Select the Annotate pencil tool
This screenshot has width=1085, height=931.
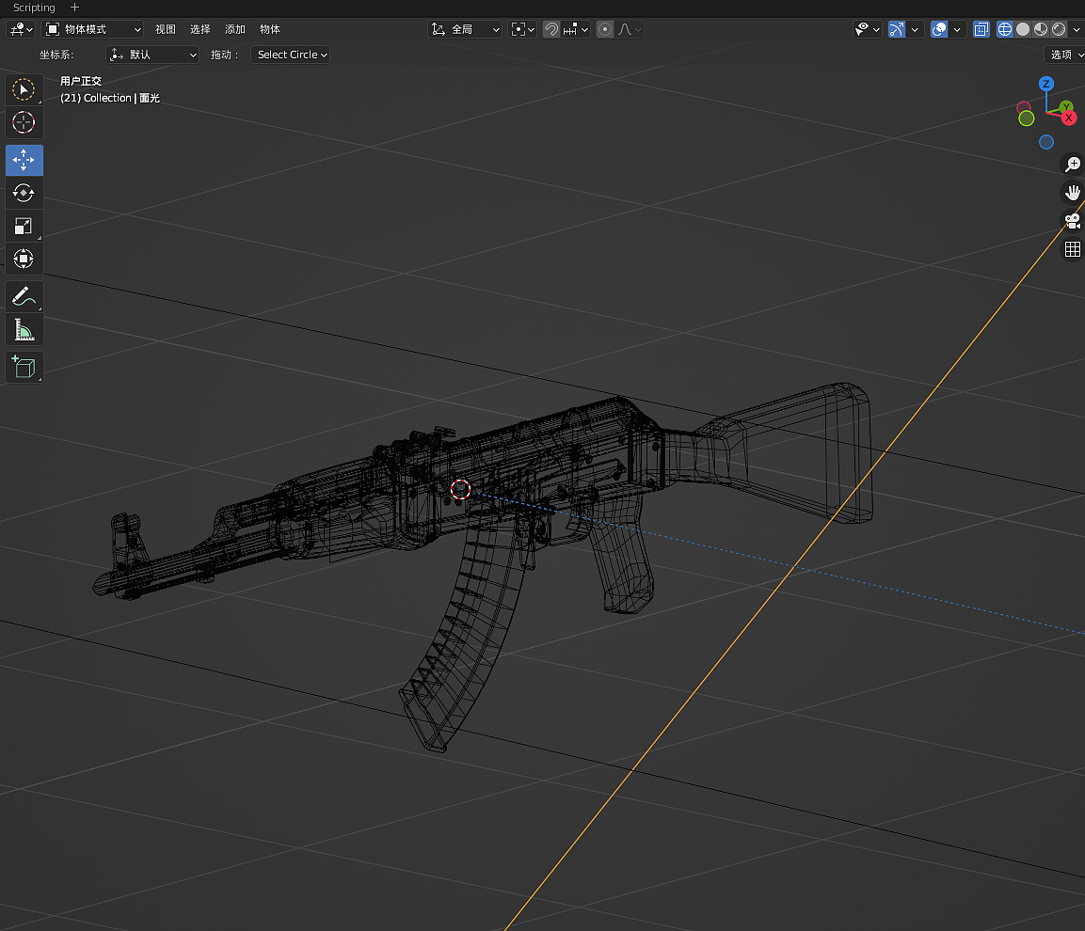(24, 297)
